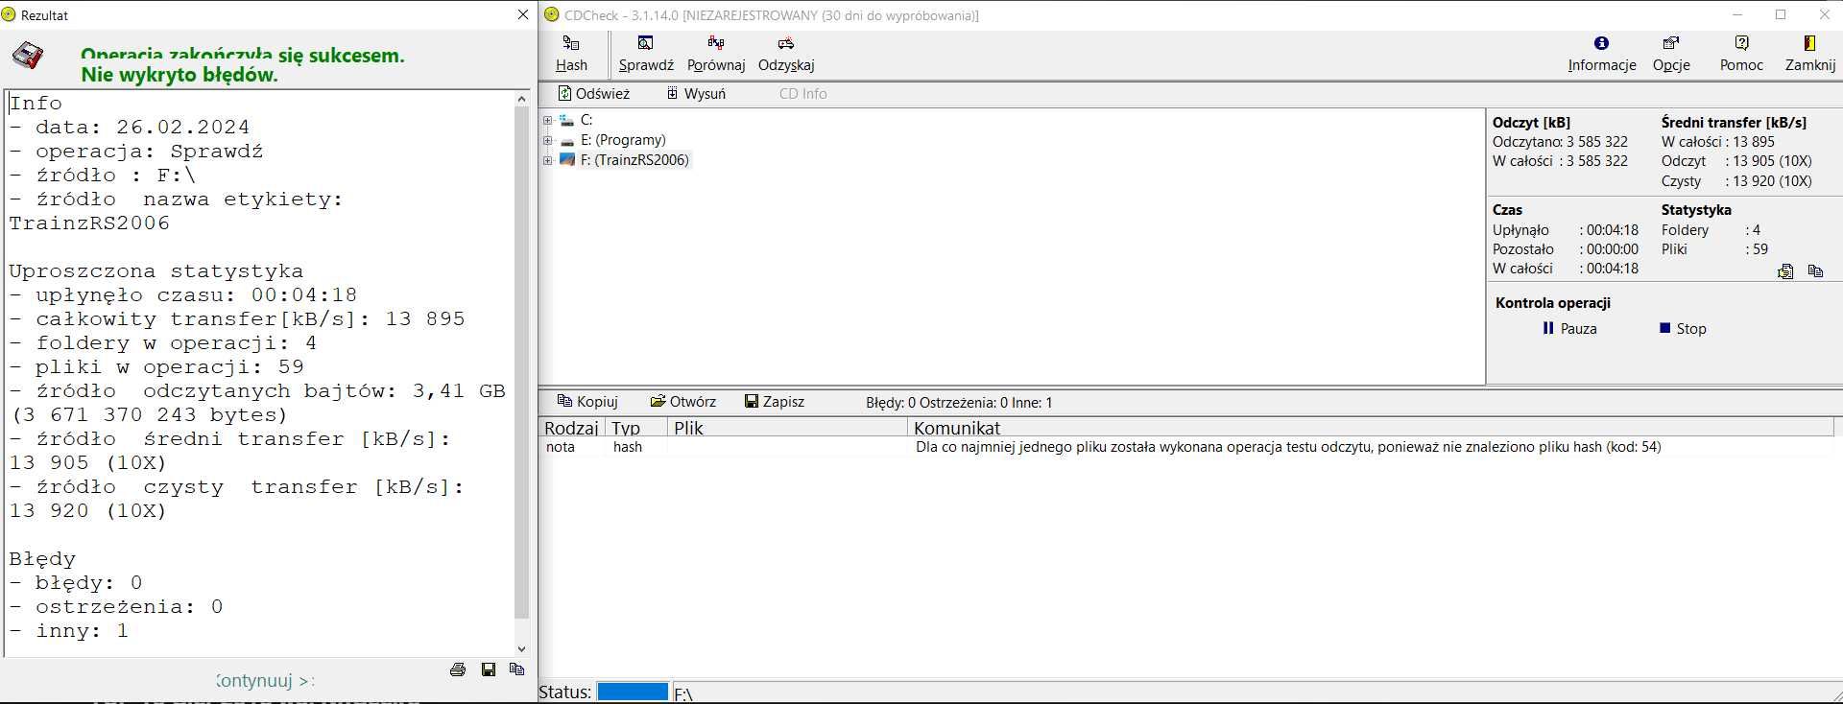This screenshot has width=1843, height=704.
Task: Stop the operation with Stop button
Action: pos(1683,328)
